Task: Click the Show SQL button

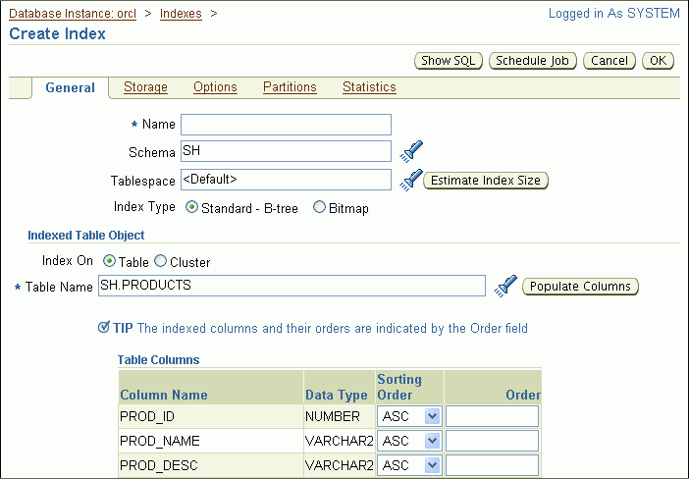Action: [x=449, y=61]
